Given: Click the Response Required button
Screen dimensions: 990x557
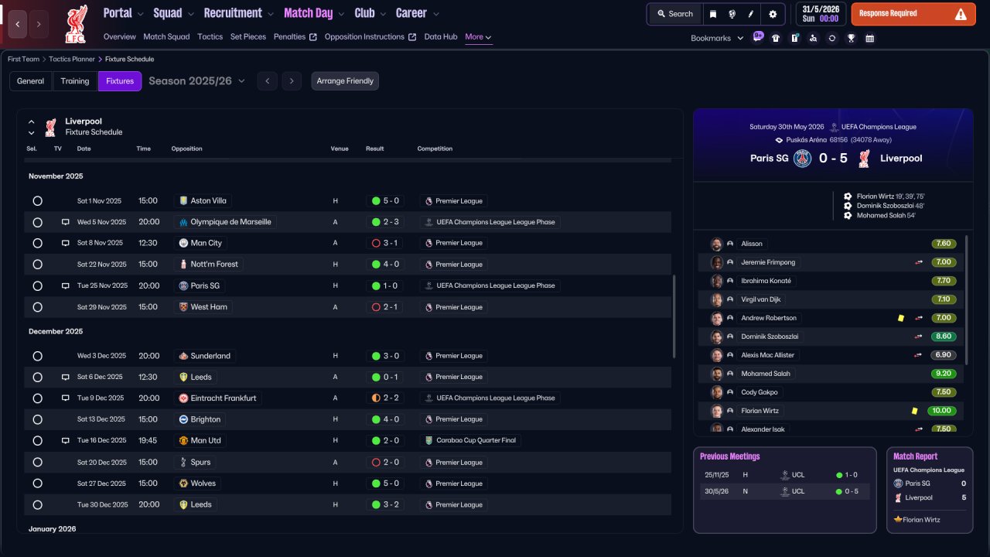Looking at the screenshot, I should pos(913,14).
